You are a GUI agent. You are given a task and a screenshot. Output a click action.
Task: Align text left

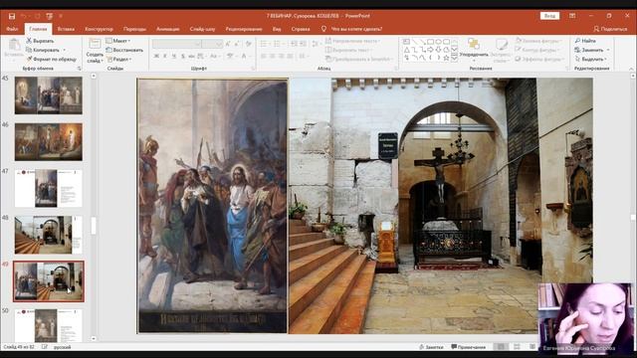click(263, 56)
